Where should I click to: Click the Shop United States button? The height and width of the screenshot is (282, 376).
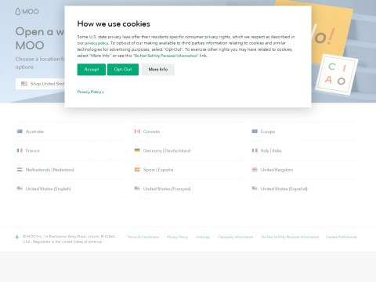tap(40, 84)
